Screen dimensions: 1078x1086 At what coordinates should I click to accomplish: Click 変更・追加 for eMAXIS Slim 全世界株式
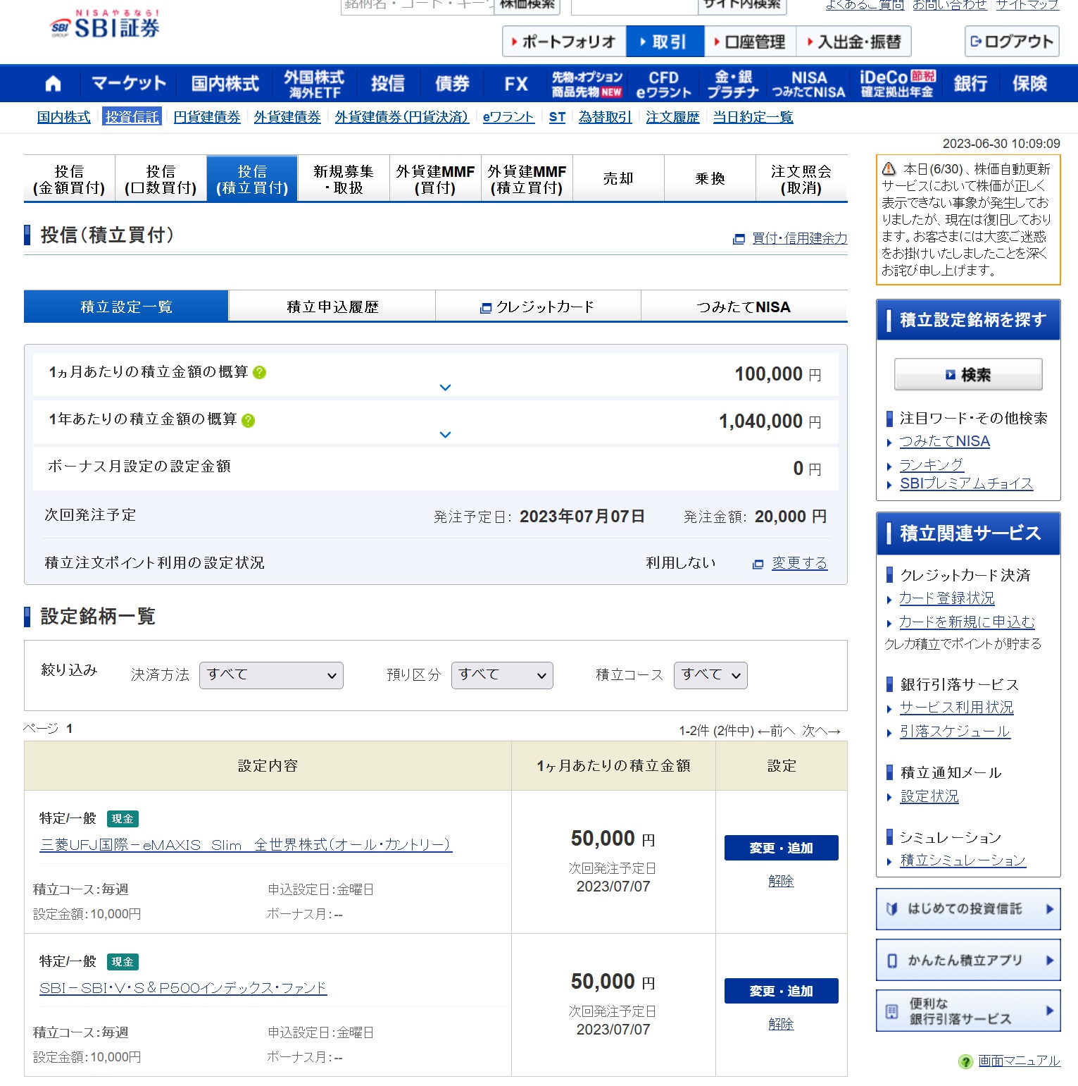[781, 848]
